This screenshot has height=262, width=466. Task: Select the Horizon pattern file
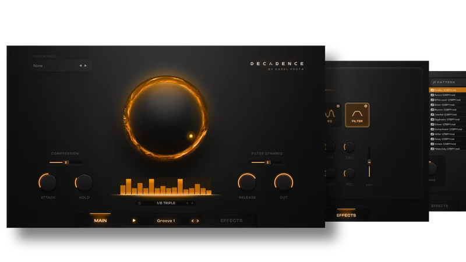coord(447,144)
